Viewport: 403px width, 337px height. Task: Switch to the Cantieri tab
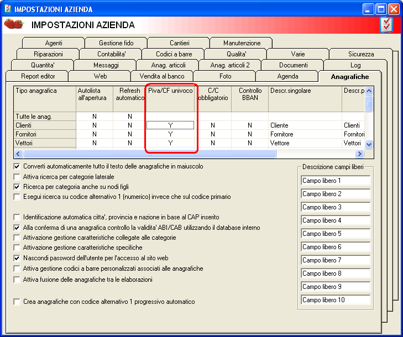[x=179, y=43]
